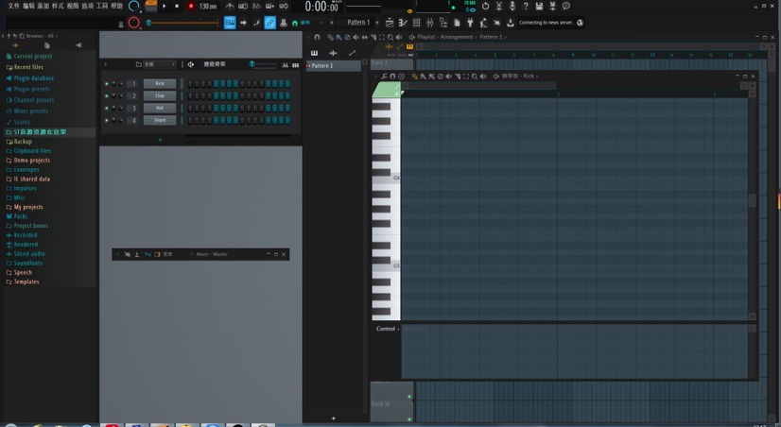Toggle the Snare channel mute LED
This screenshot has width=781, height=427.
click(x=107, y=120)
